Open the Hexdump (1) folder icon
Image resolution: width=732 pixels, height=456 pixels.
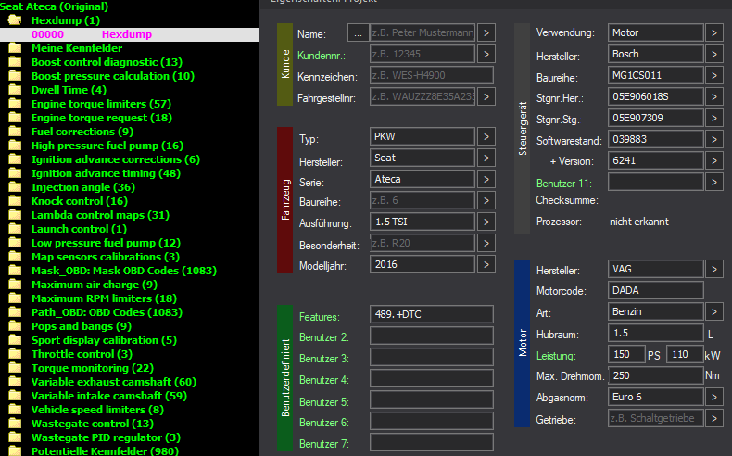15,20
